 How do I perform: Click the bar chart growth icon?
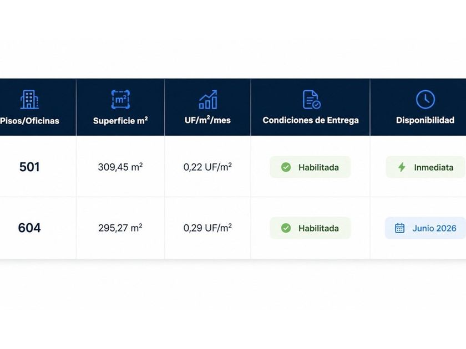point(208,99)
